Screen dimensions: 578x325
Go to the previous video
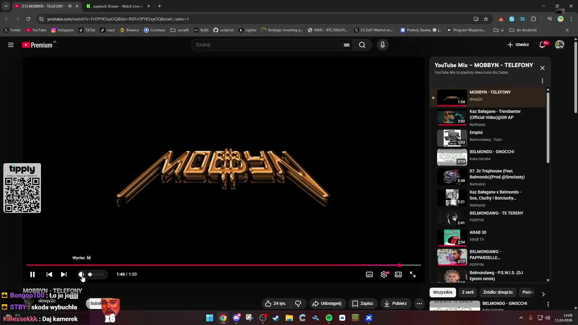click(x=49, y=274)
